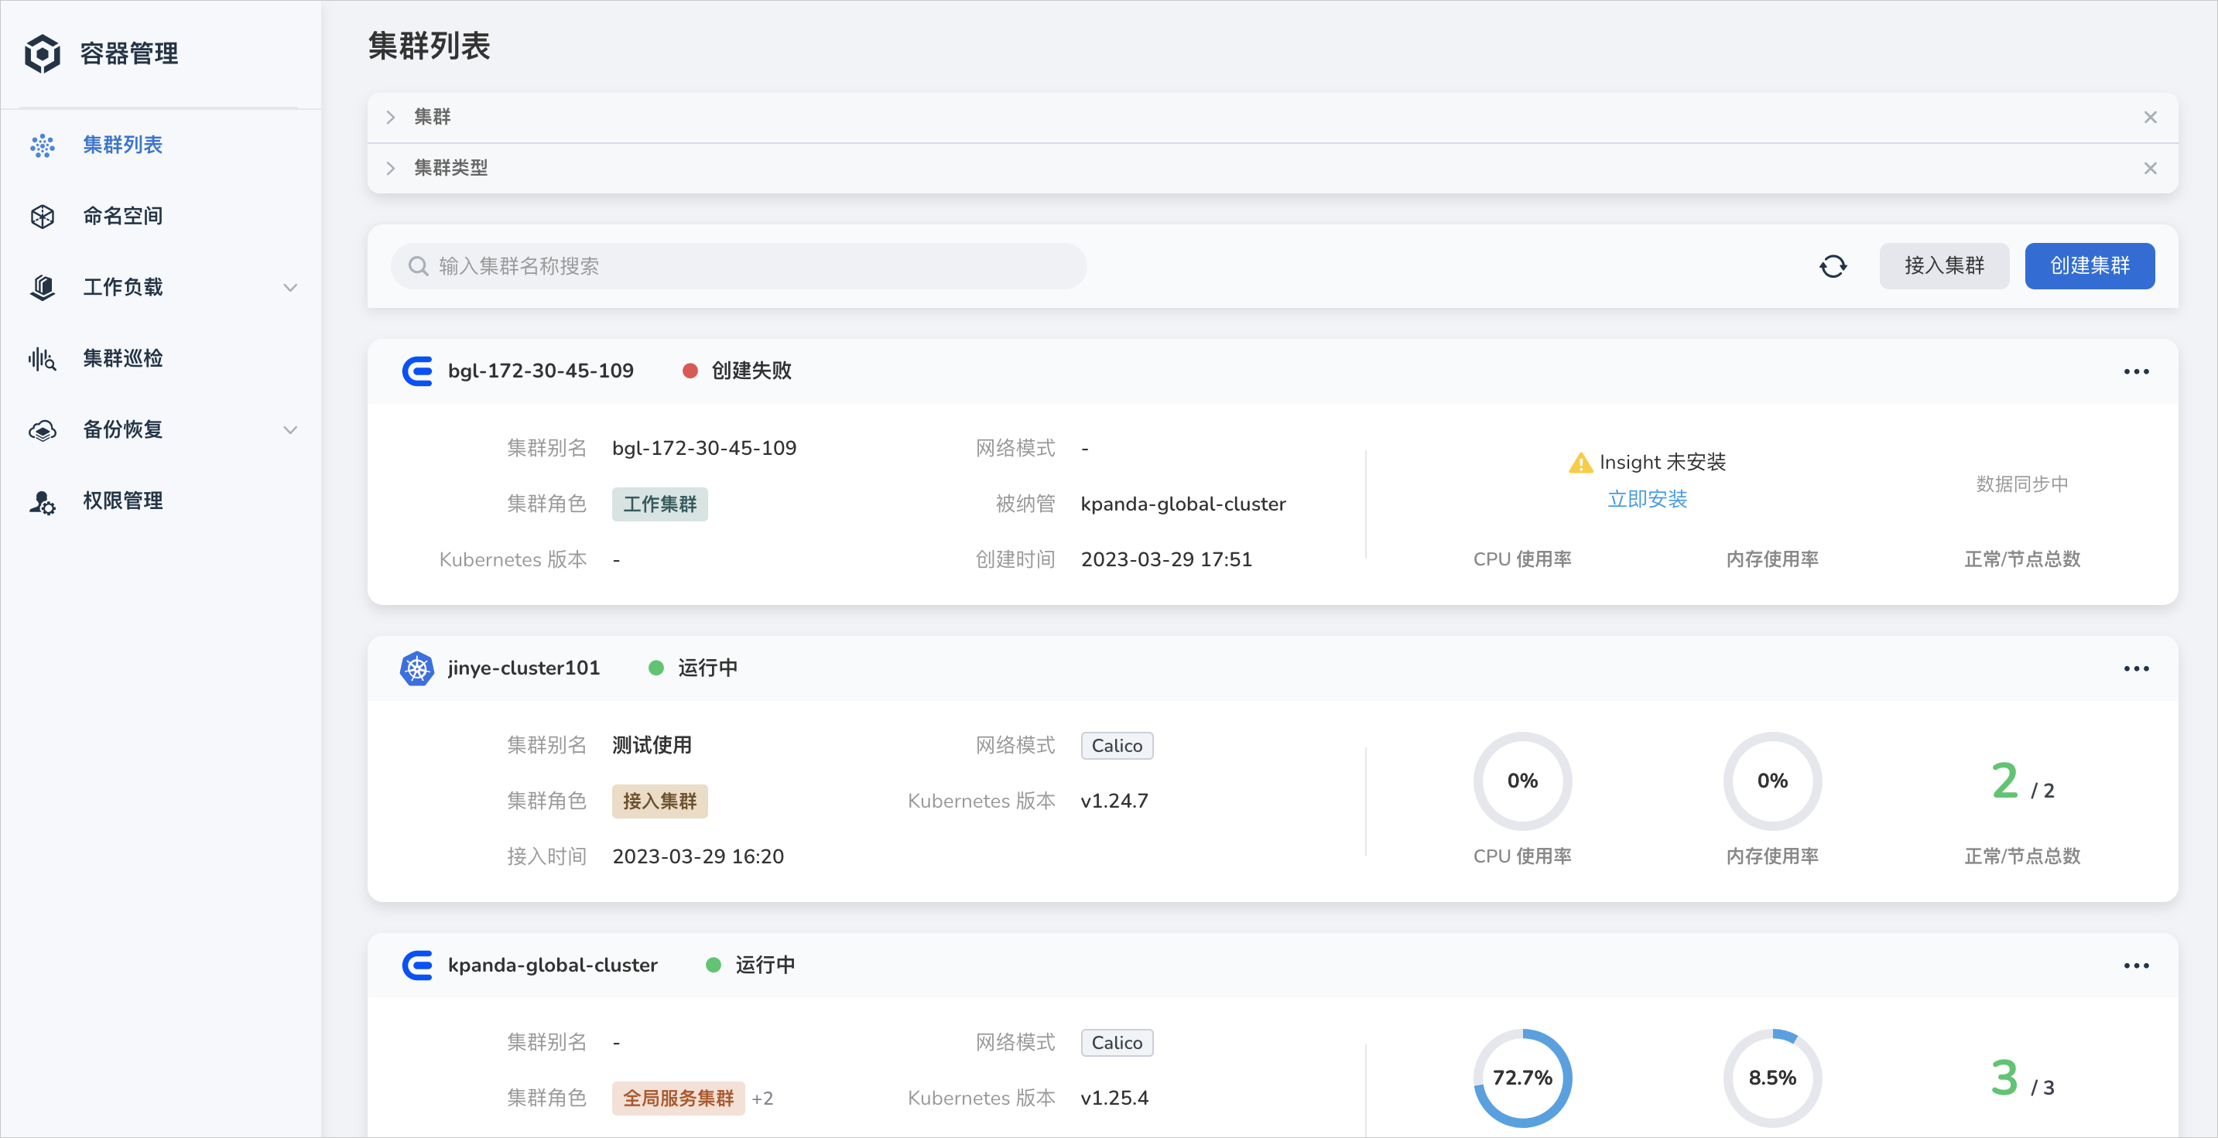Click jinye-cluster101 green 运行中 status dot
The image size is (2218, 1138).
[655, 668]
